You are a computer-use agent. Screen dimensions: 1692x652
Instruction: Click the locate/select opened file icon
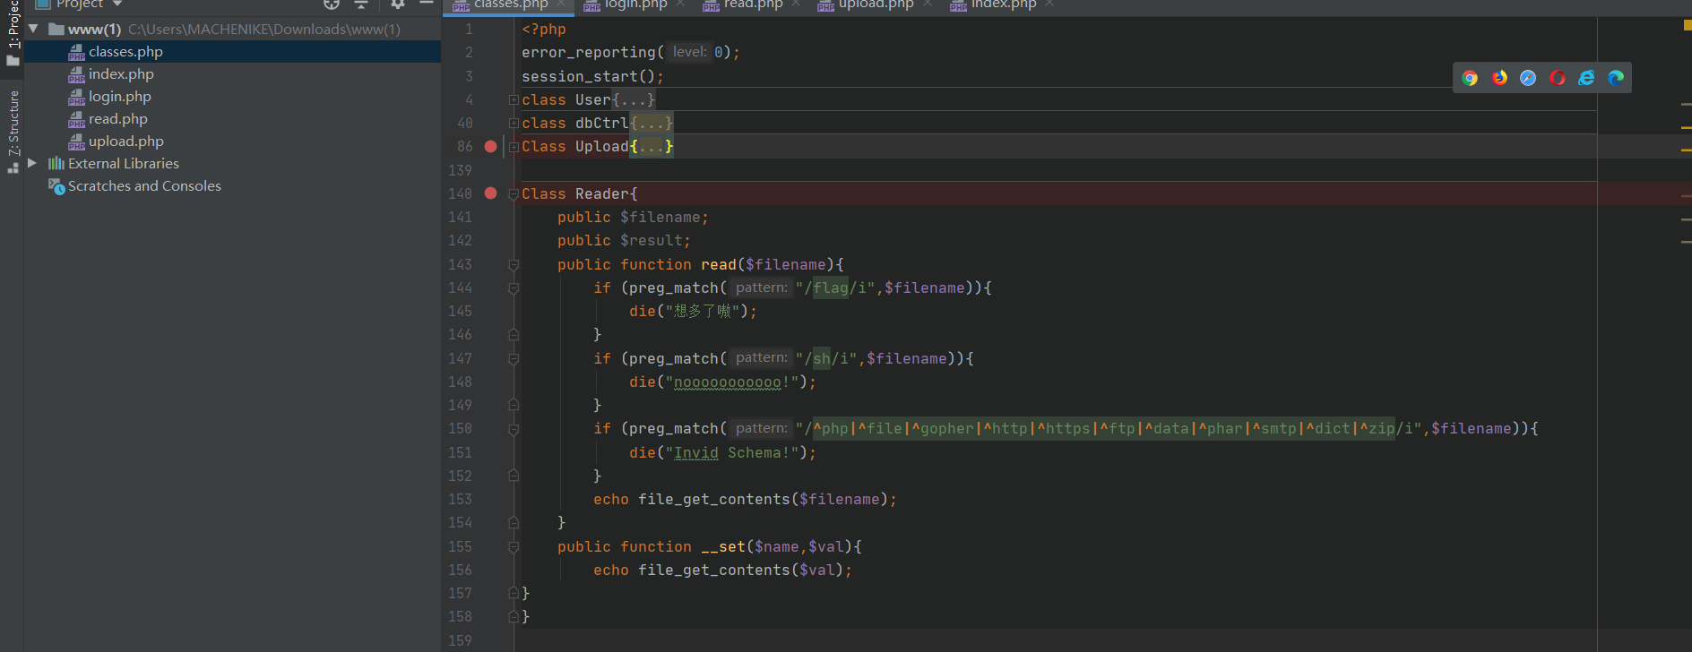pyautogui.click(x=332, y=4)
